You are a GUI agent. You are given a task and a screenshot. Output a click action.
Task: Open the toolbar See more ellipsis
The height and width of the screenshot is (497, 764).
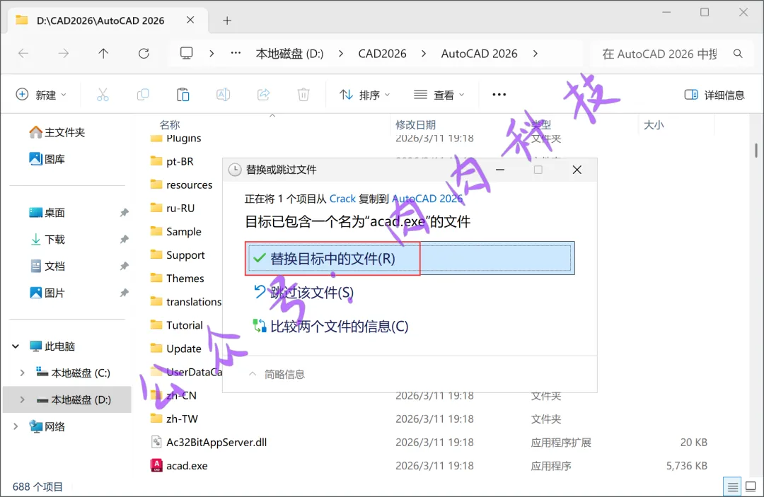pyautogui.click(x=499, y=95)
